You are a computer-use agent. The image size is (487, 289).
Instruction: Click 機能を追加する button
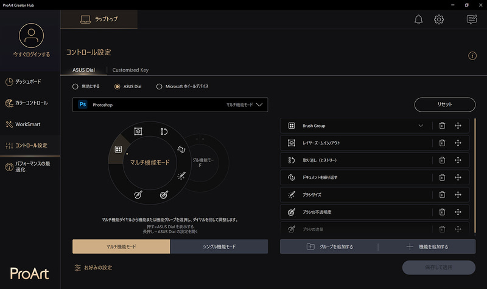pos(427,246)
